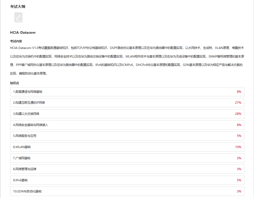
Task: Click the 3% value for SDN与自动化基础
Action: [x=239, y=191]
